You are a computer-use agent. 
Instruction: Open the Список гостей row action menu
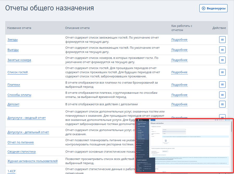pos(222,72)
